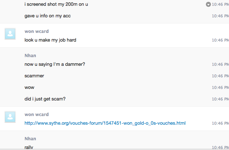
Task: Select message 'now u saying I'm a dammer?'
Action: tap(55, 64)
